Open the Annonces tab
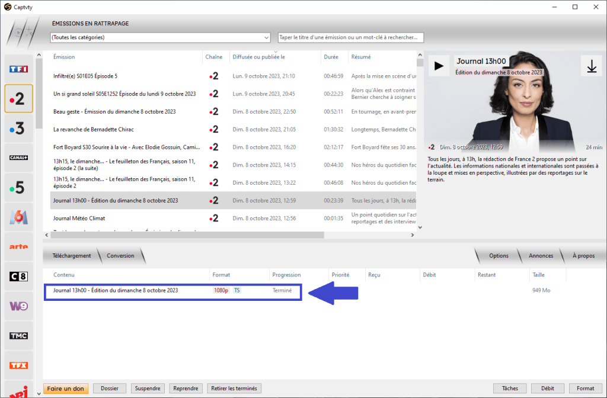This screenshot has height=398, width=607. click(x=541, y=256)
